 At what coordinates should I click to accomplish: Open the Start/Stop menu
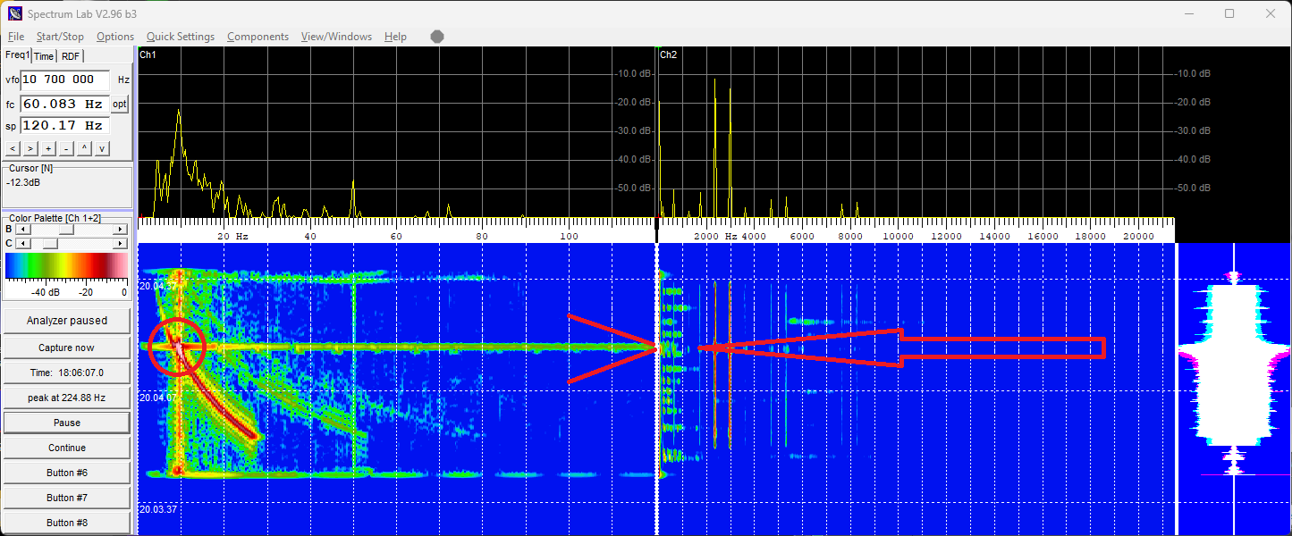pos(60,37)
